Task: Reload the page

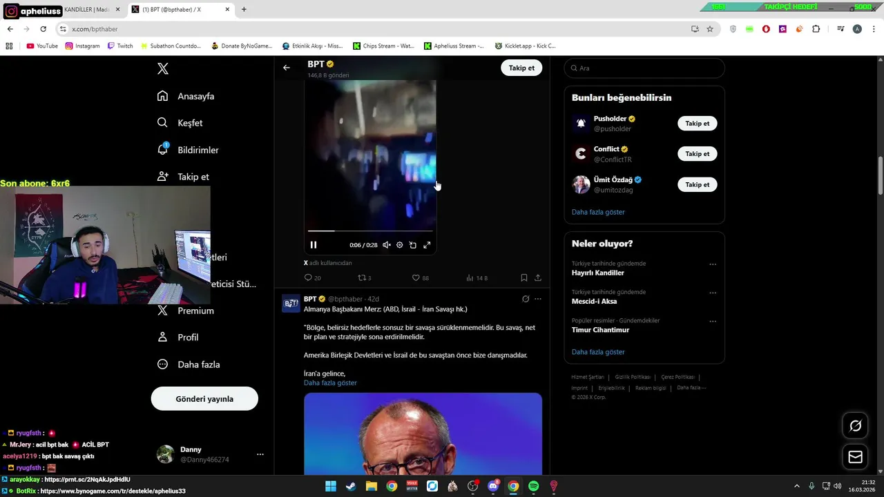Action: [43, 29]
